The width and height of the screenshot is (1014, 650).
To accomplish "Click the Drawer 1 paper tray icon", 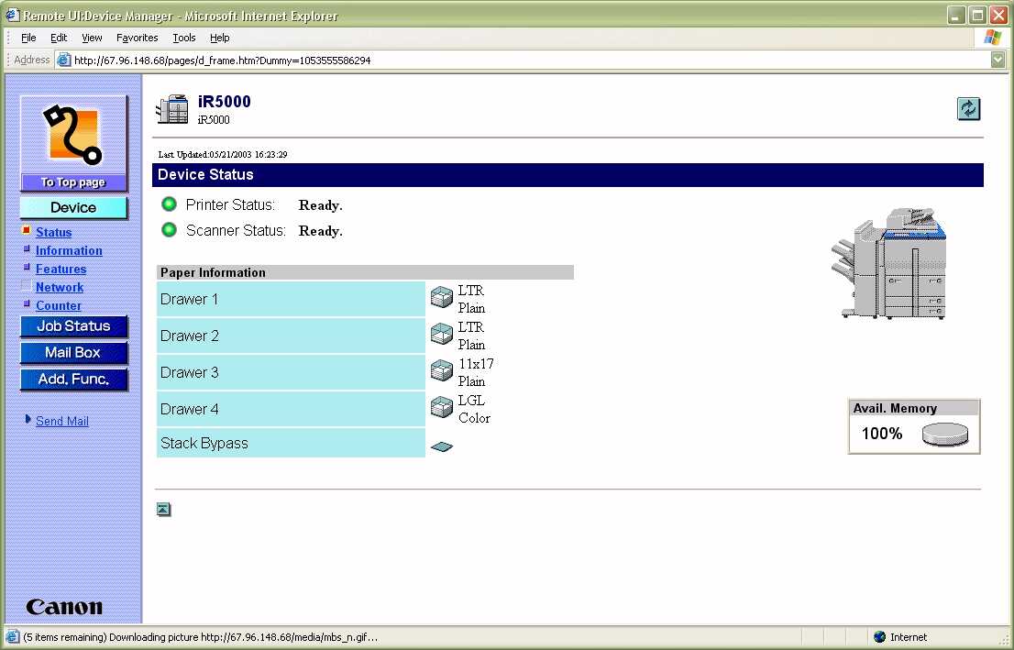I will tap(442, 298).
